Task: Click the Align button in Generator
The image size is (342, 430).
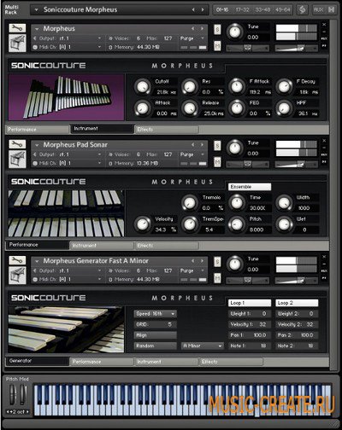Action: [156, 335]
